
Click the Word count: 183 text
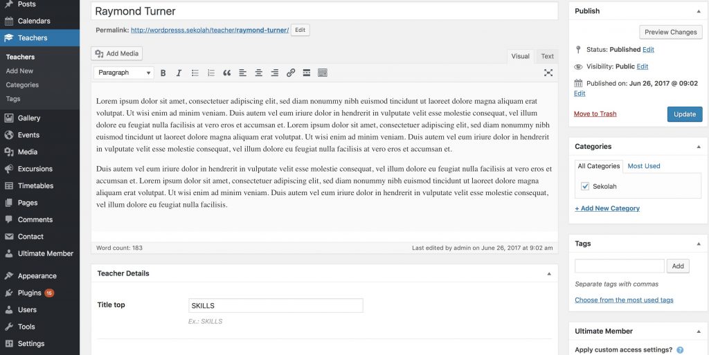(119, 248)
